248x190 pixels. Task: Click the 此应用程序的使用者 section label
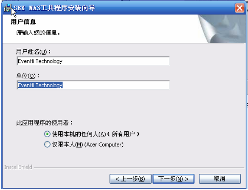[44, 123]
